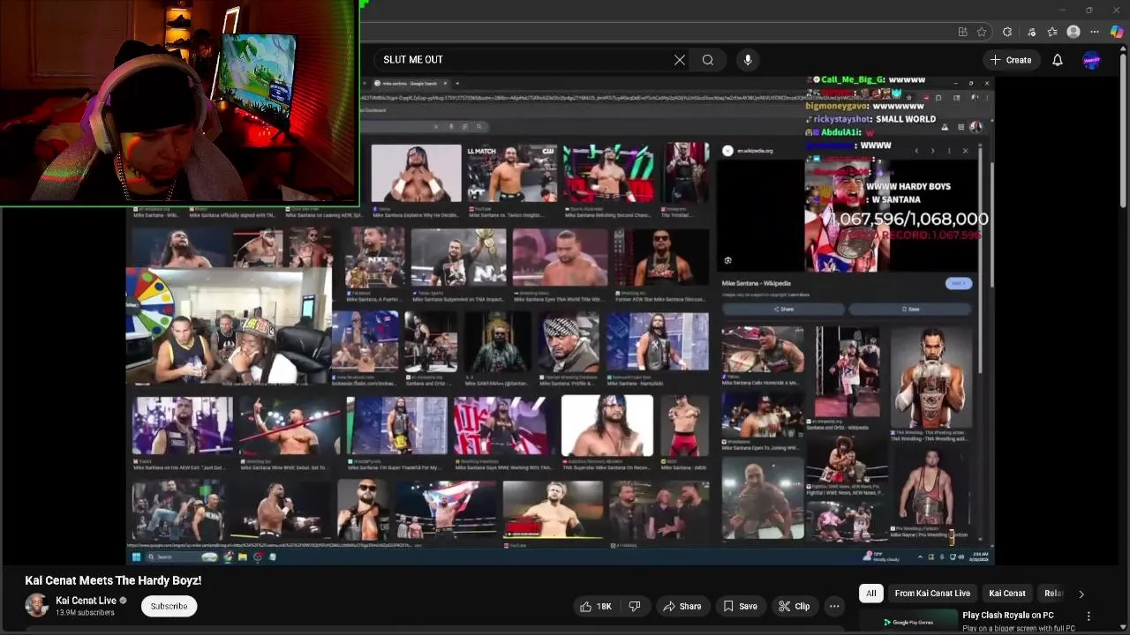Save the video to playlist
Screen dimensions: 1130x635
(x=740, y=606)
